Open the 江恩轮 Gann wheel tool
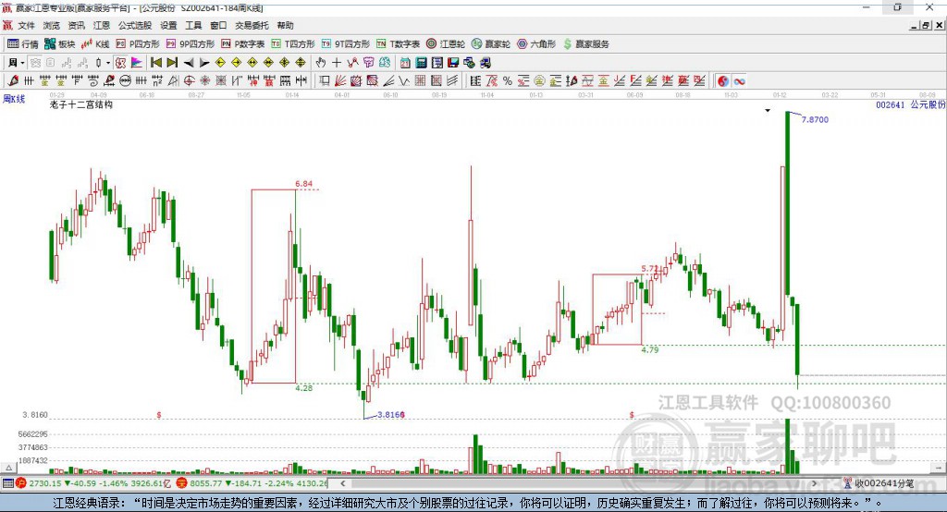947x512 pixels. (x=445, y=44)
